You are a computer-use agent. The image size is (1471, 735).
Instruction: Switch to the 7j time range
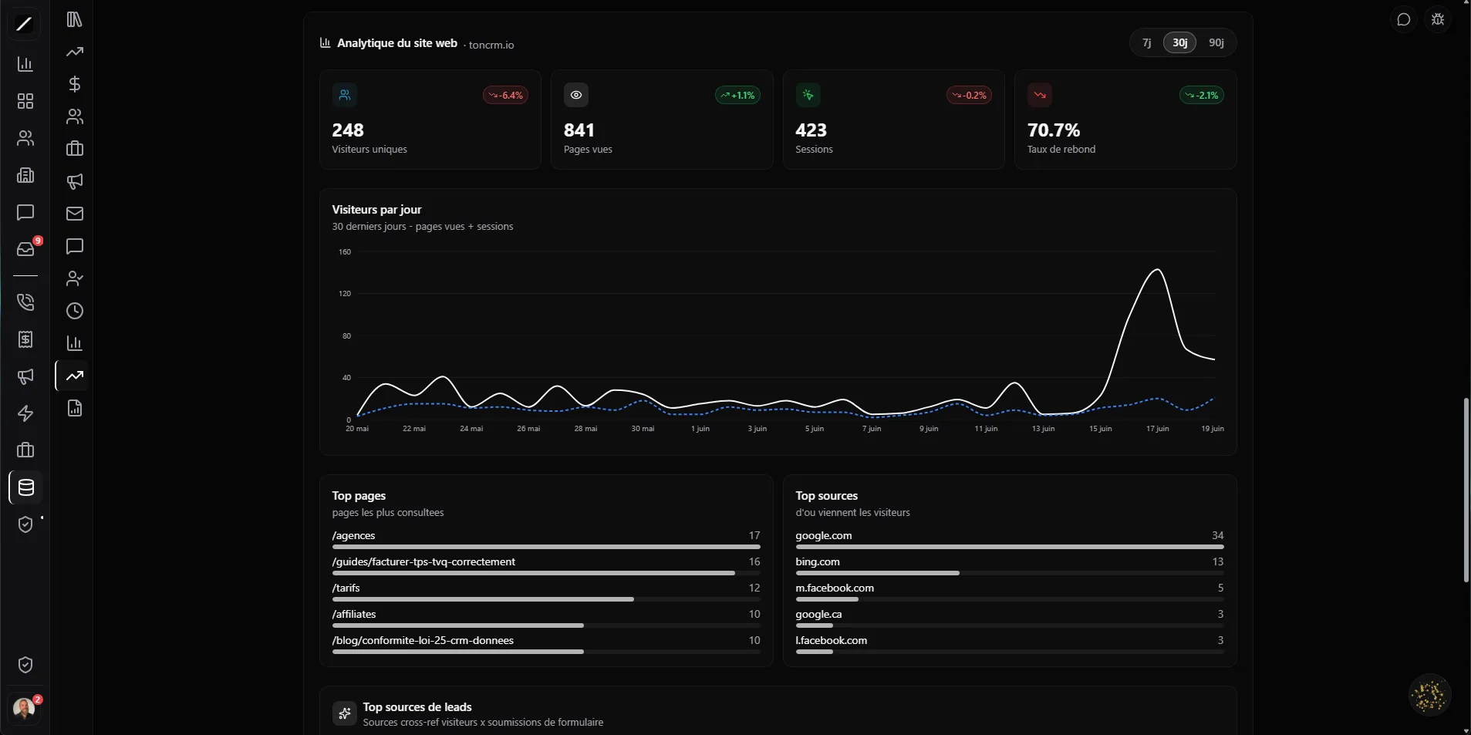[1147, 42]
